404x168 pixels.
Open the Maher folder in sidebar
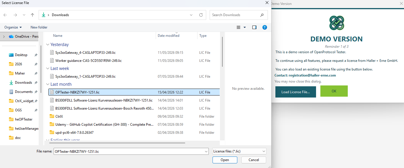pyautogui.click(x=20, y=73)
